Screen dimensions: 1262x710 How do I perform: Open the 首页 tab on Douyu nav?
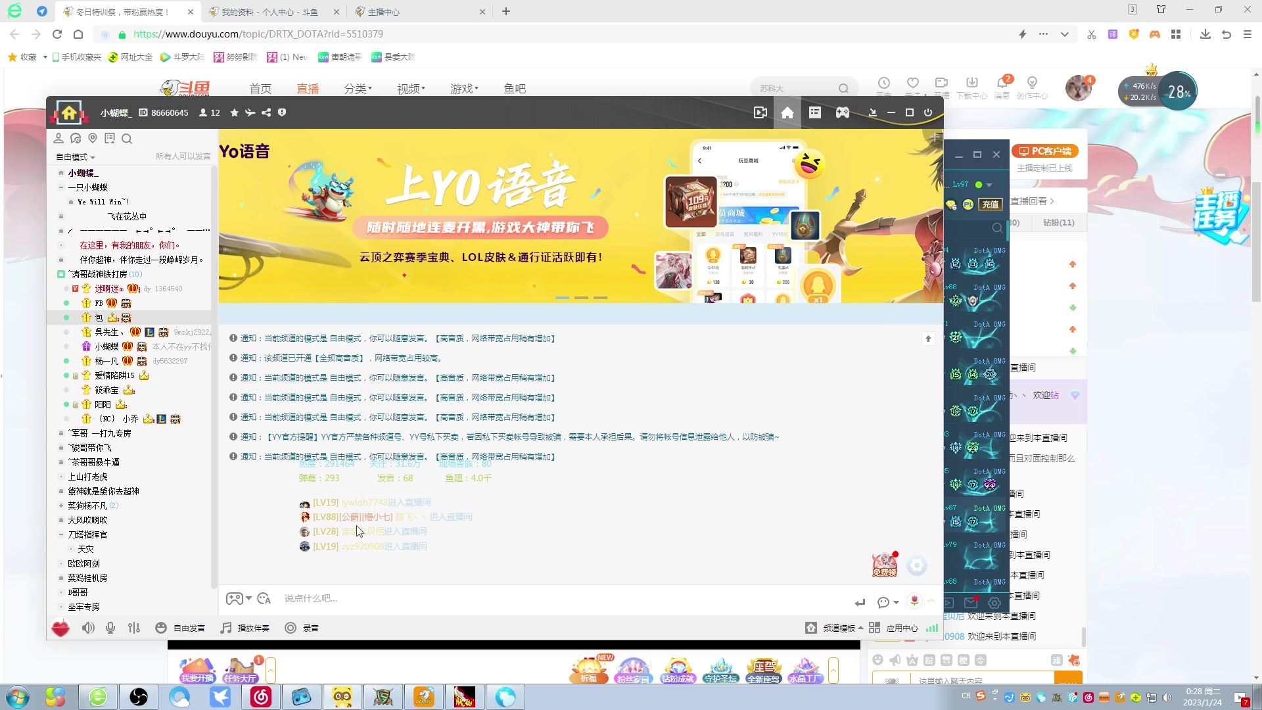pyautogui.click(x=260, y=89)
